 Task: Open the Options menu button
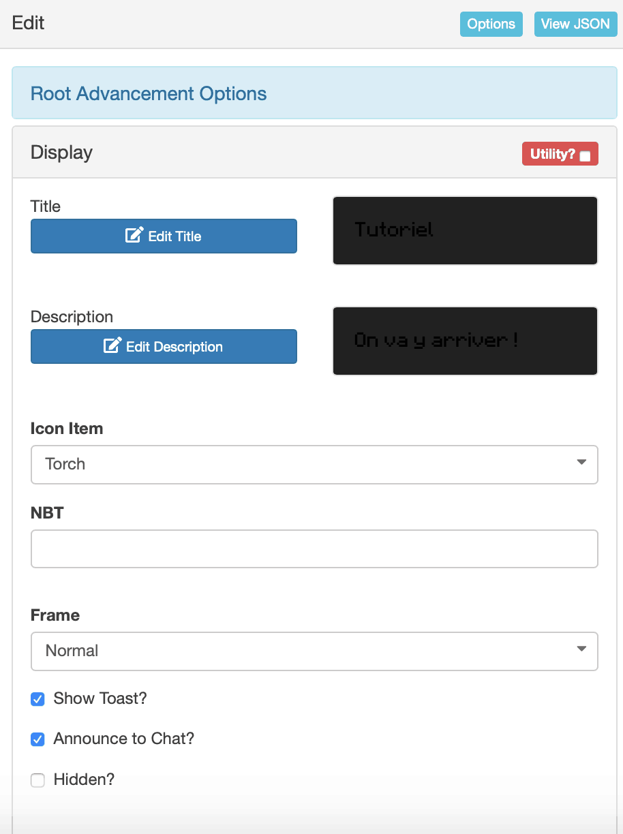coord(491,24)
